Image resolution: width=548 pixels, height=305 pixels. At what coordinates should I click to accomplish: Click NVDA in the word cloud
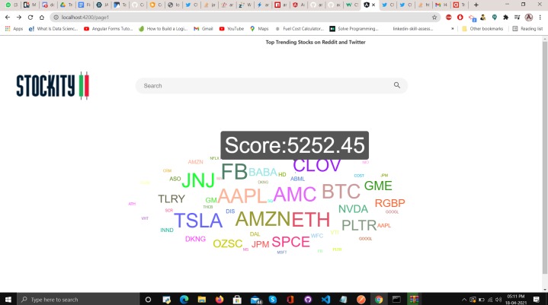(x=353, y=209)
